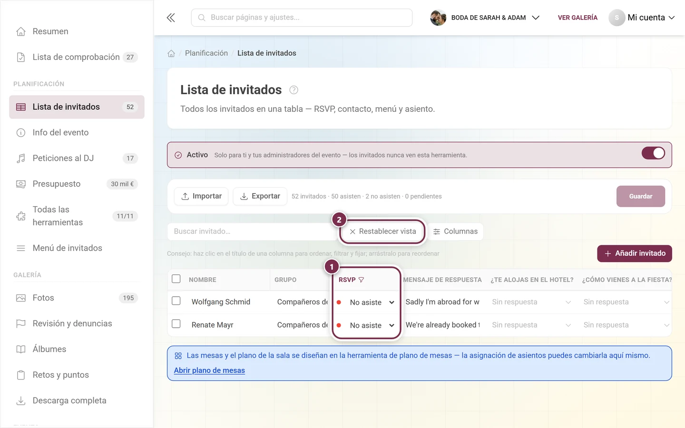Click the Presupuesto budget icon

21,184
